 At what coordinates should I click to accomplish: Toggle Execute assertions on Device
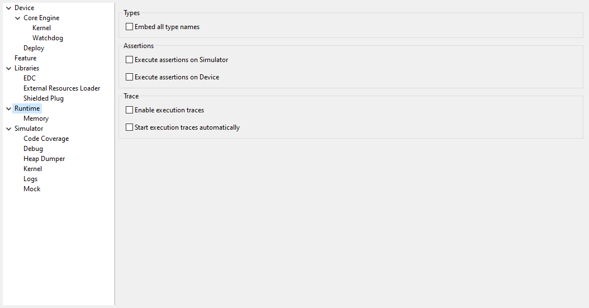130,77
